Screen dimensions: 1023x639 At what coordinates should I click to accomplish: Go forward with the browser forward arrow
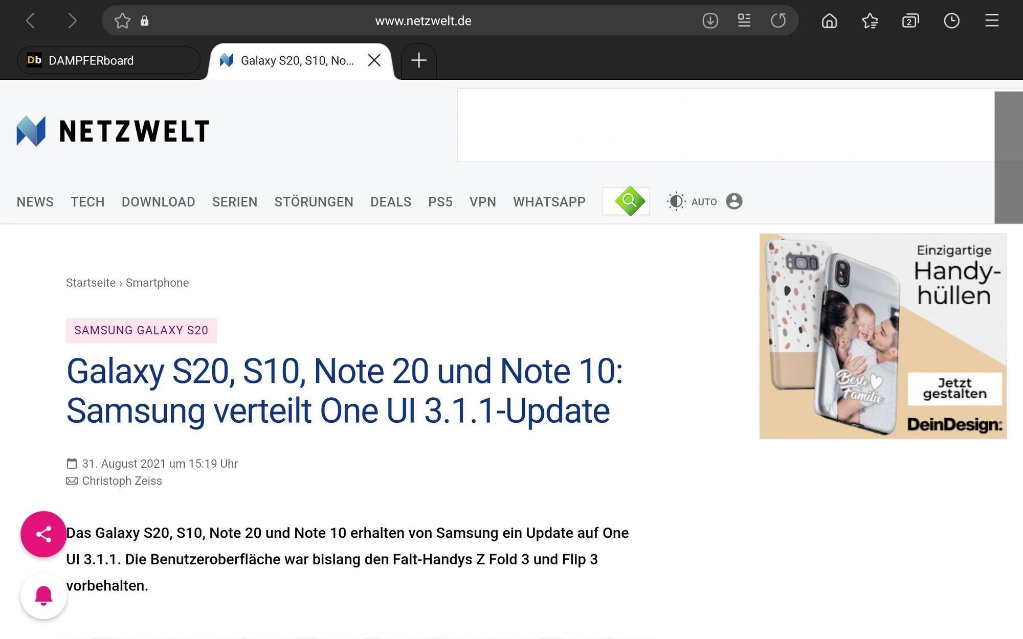tap(72, 21)
